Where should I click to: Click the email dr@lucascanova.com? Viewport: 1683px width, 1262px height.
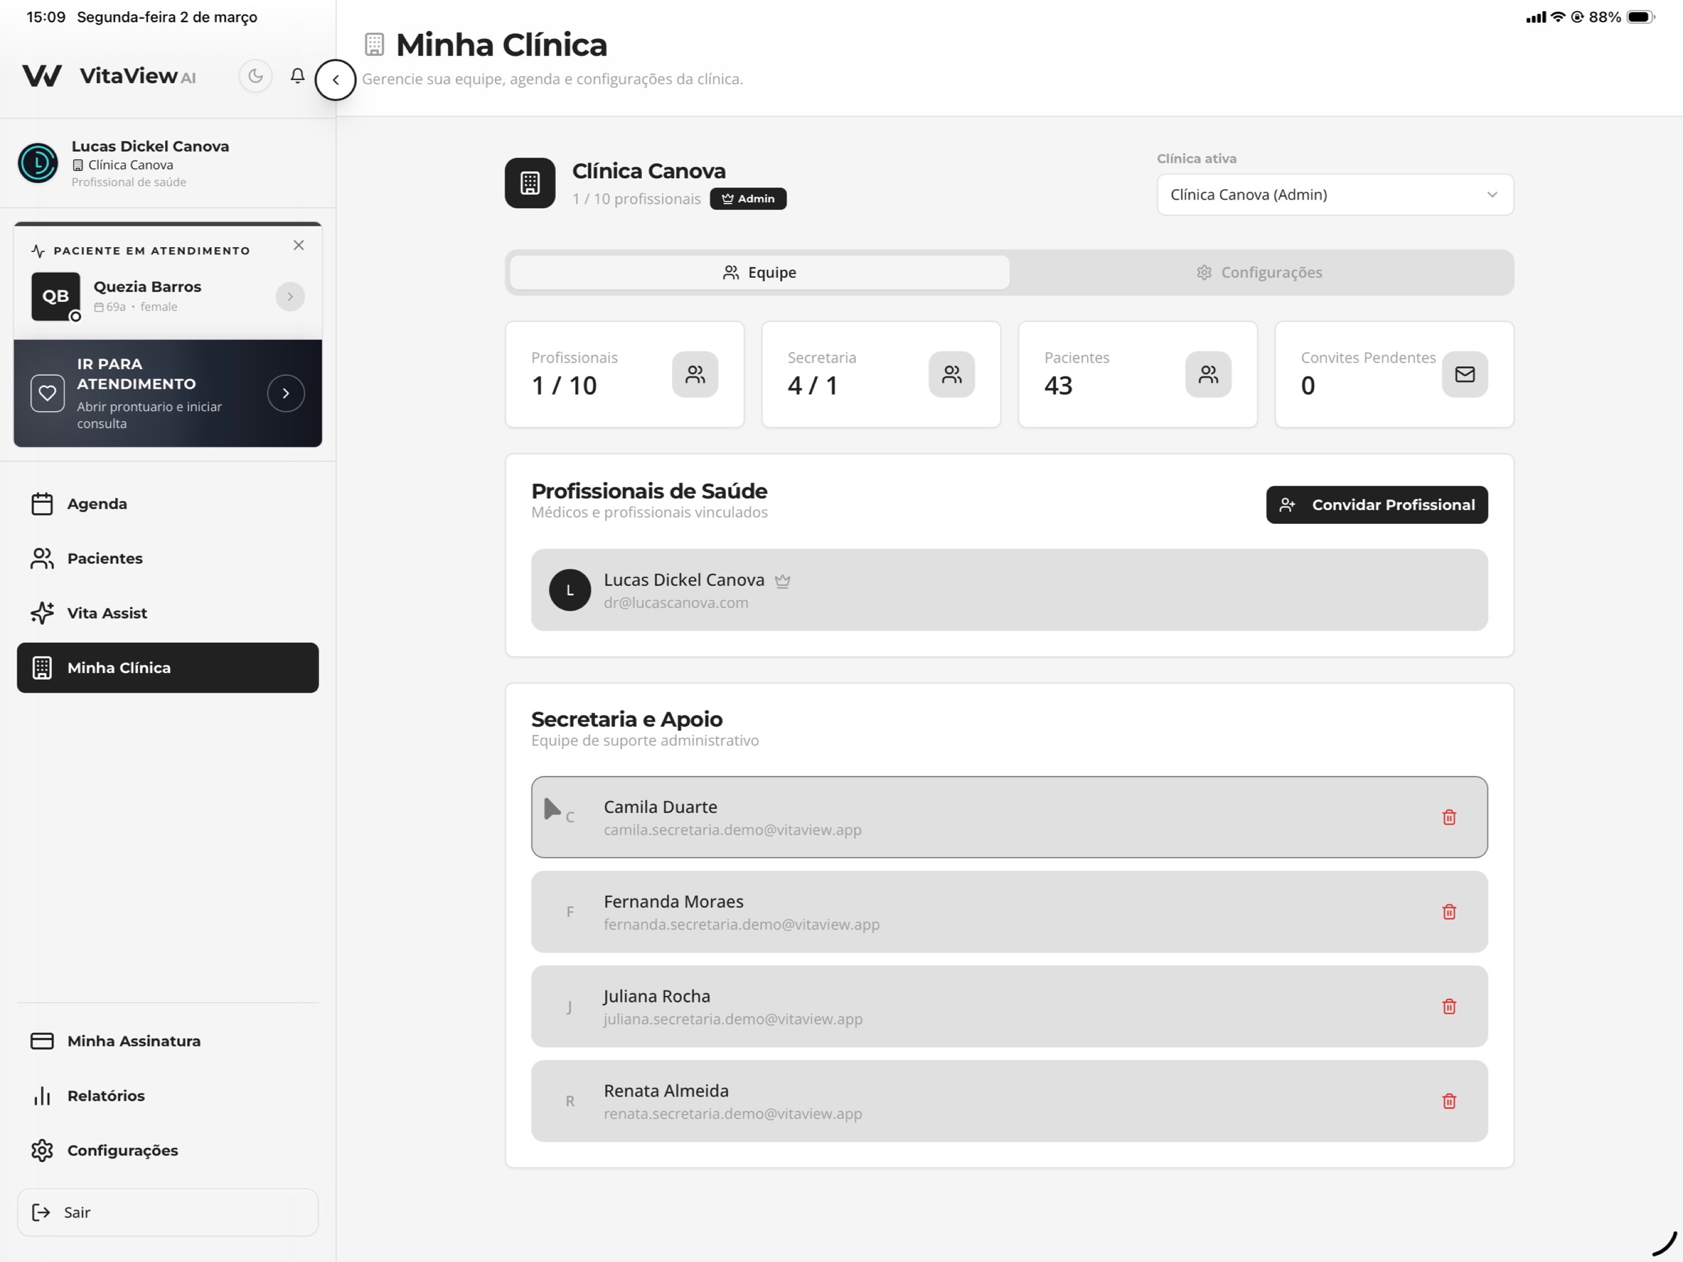[x=676, y=603]
